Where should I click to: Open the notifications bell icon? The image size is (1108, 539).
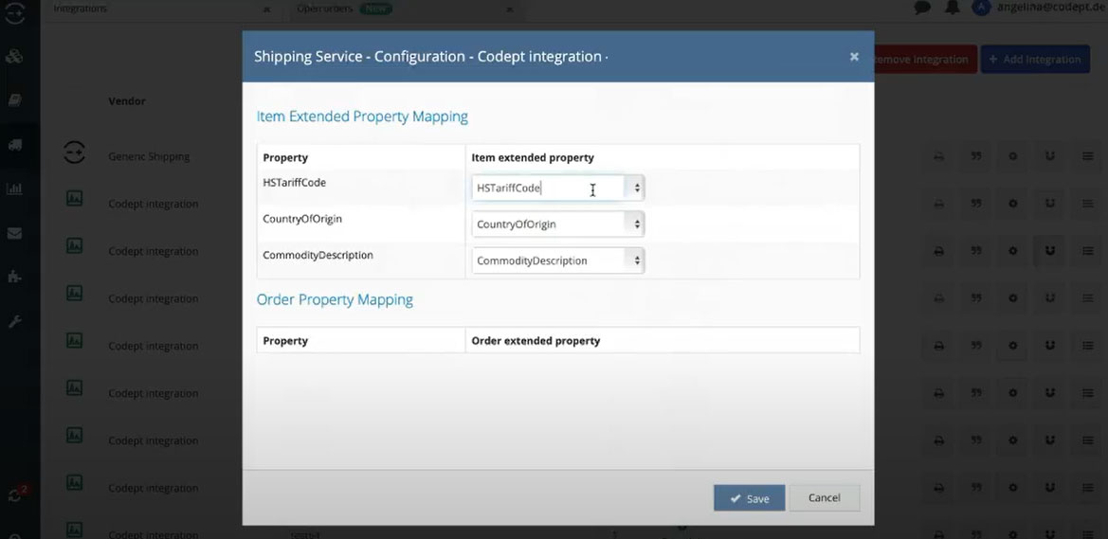953,7
